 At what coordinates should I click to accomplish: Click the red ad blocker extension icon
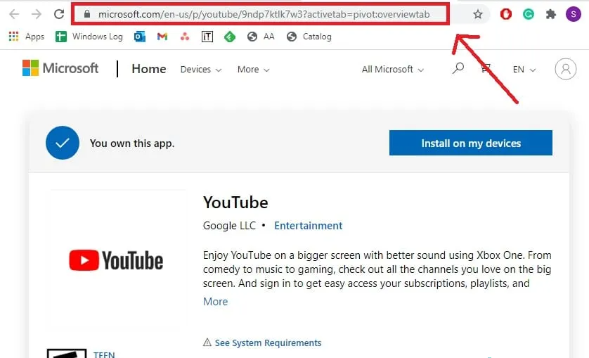[506, 14]
